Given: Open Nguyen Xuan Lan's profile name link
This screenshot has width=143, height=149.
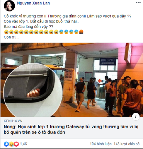Looking at the screenshot, I should coord(33,3).
